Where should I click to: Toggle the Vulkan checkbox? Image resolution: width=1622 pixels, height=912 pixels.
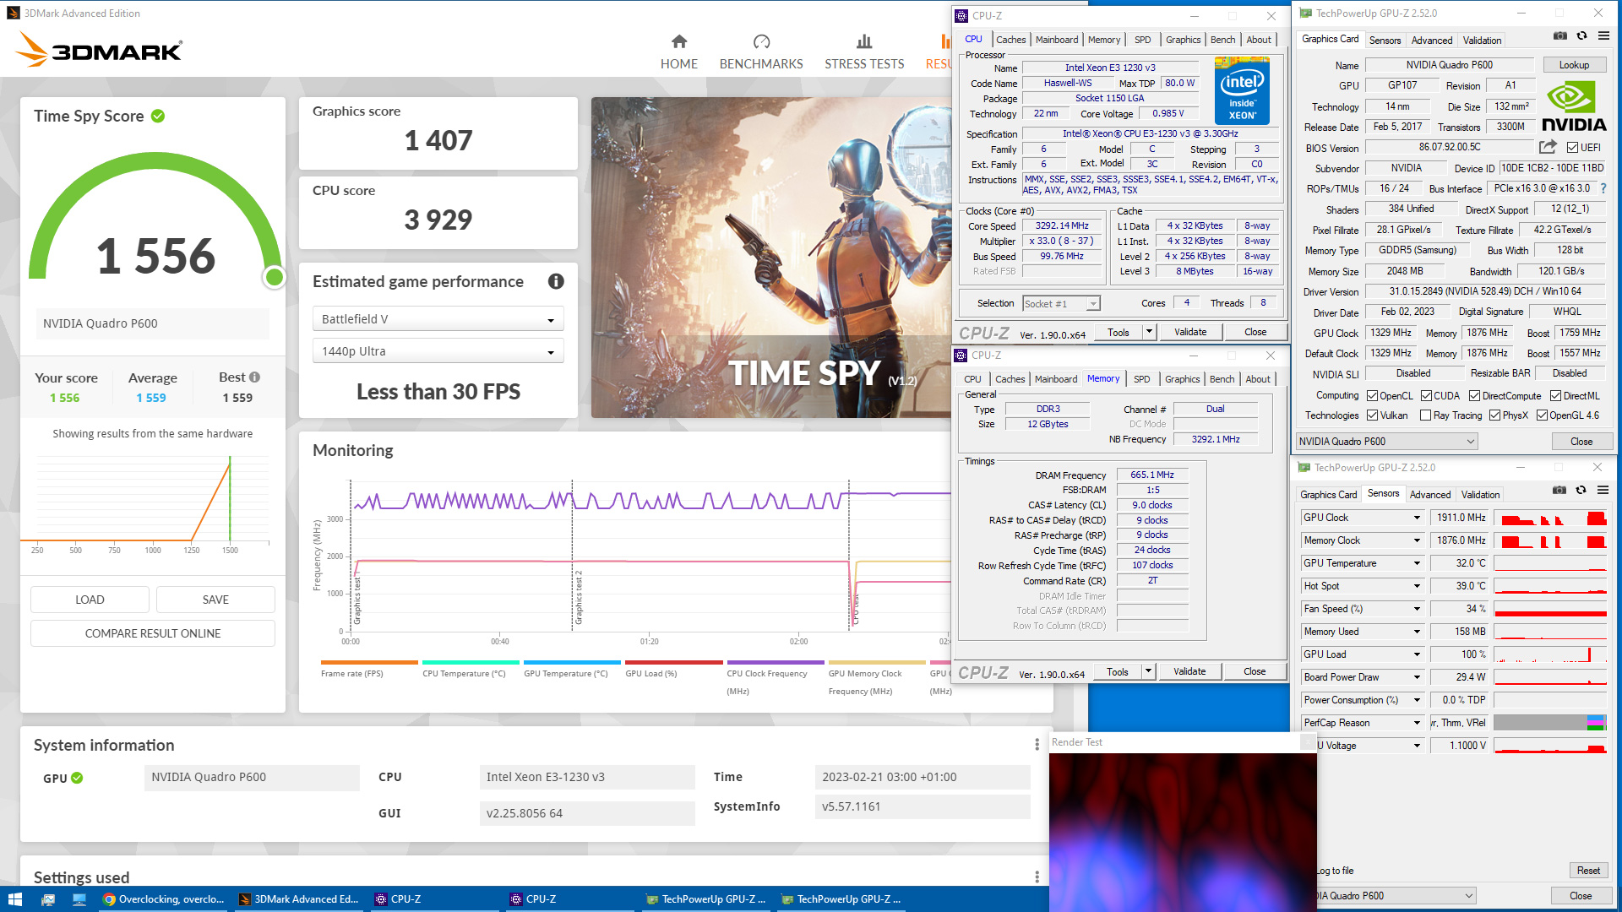1373,415
